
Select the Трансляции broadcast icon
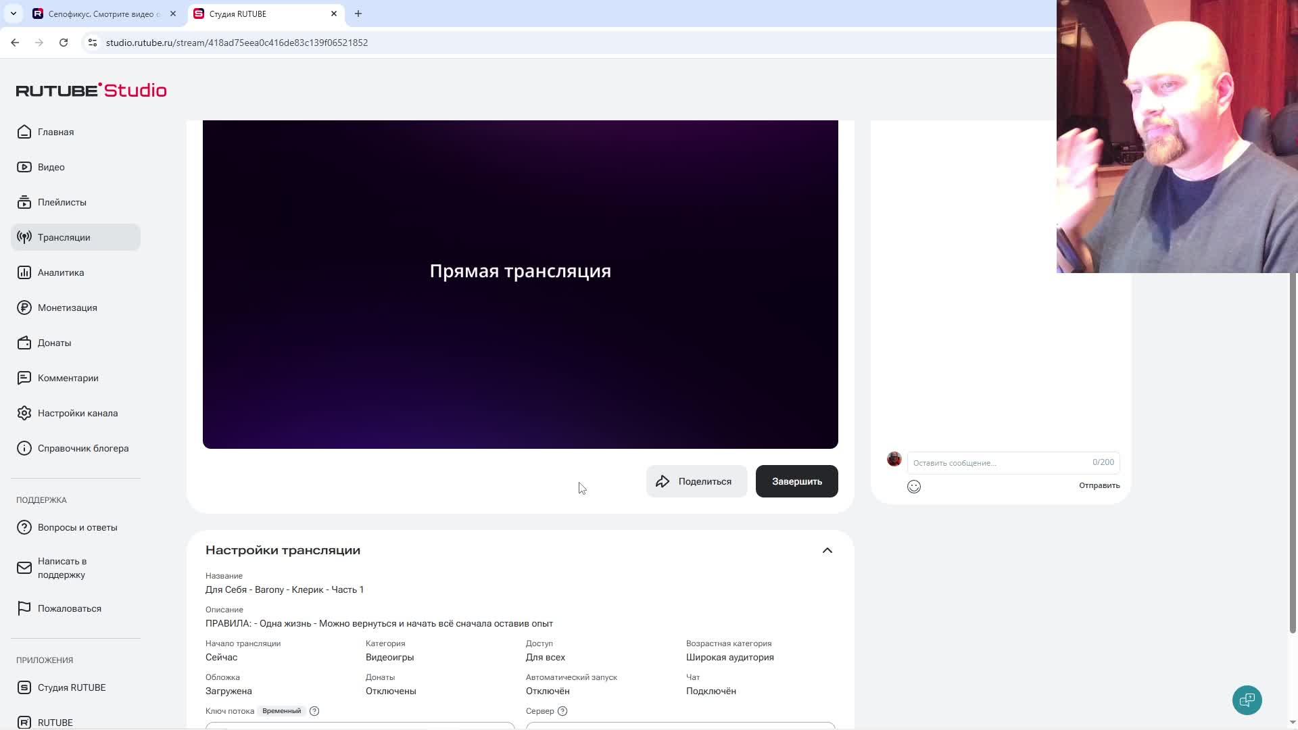tap(24, 237)
